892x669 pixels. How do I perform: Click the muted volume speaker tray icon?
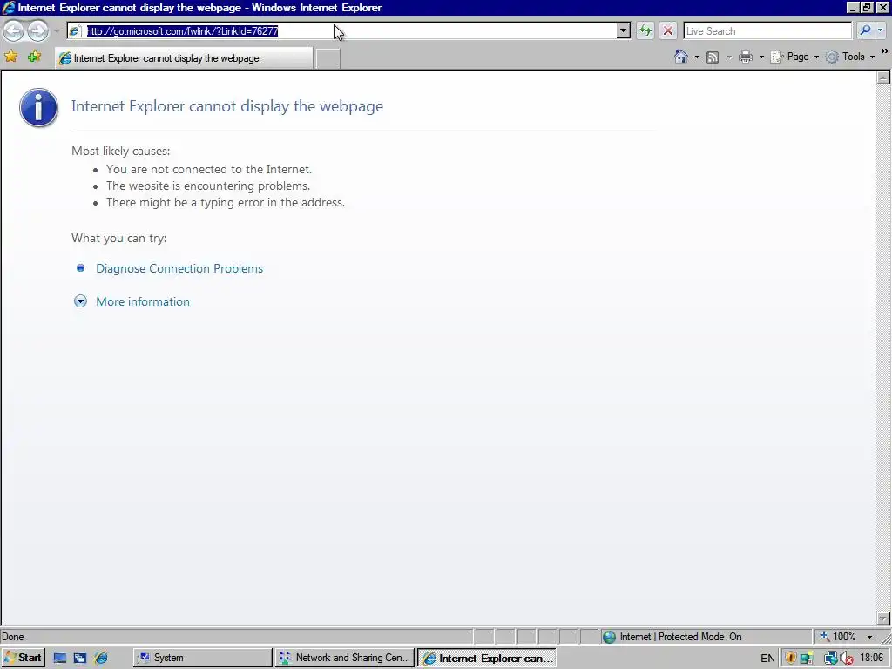[847, 659]
